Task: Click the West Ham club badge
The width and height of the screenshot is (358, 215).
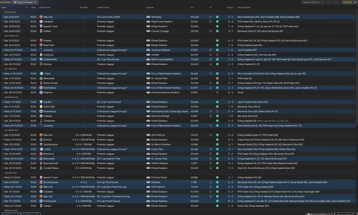Action: pos(41,45)
